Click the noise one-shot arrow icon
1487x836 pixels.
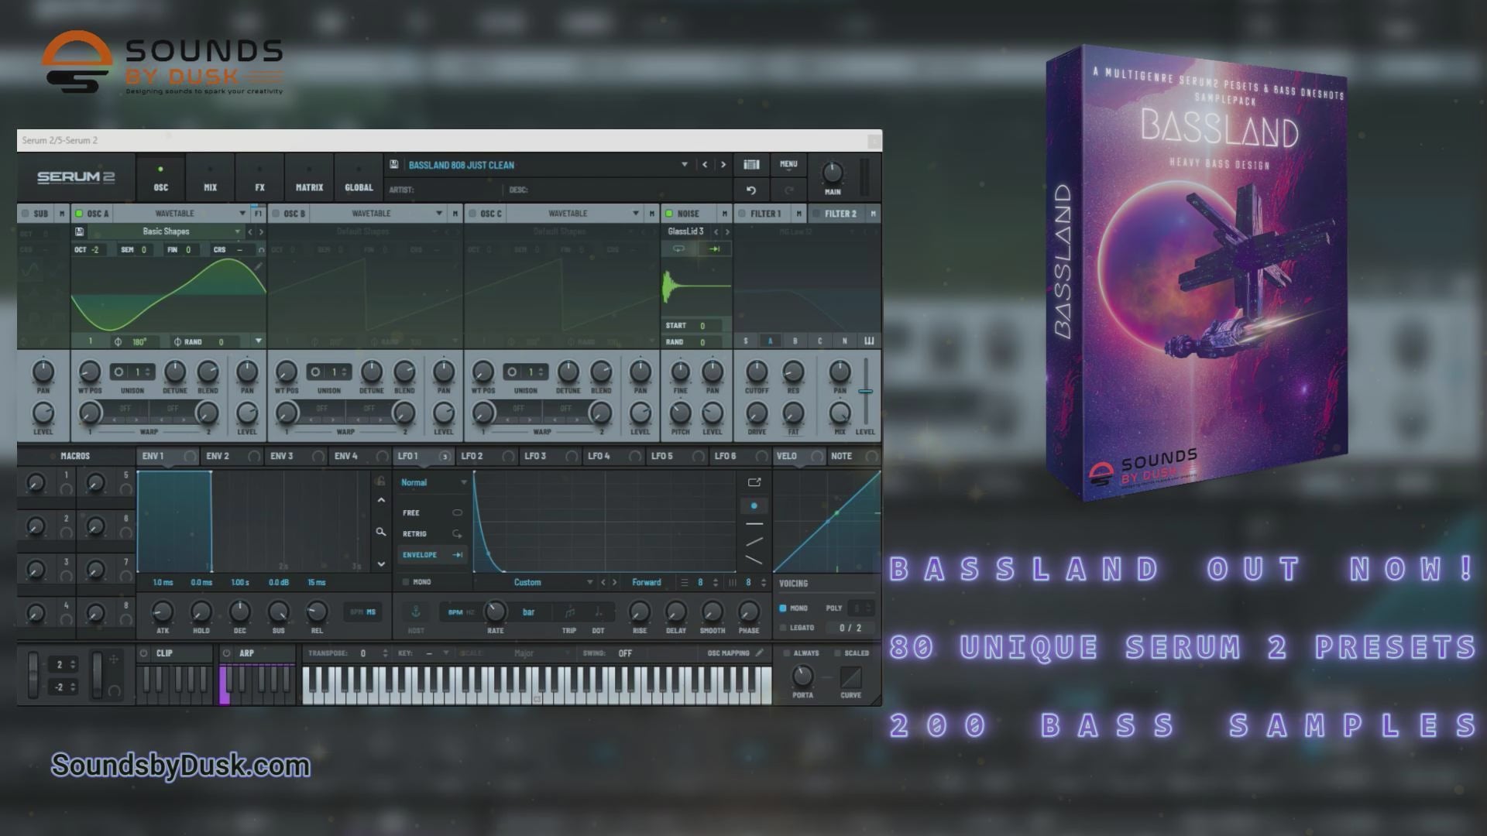coord(714,248)
